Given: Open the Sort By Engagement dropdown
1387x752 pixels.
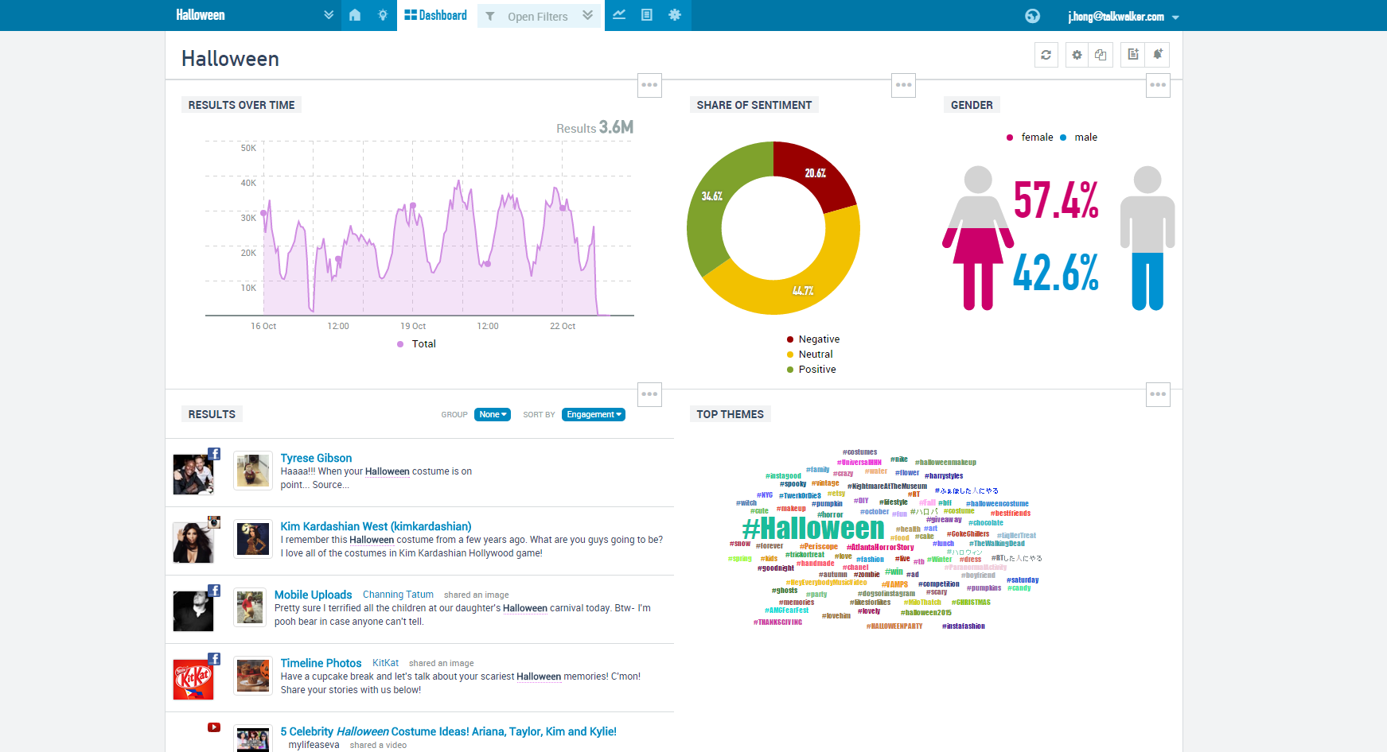Looking at the screenshot, I should click(594, 414).
